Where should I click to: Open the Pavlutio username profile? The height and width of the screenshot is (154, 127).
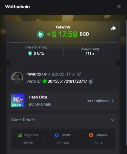34,74
